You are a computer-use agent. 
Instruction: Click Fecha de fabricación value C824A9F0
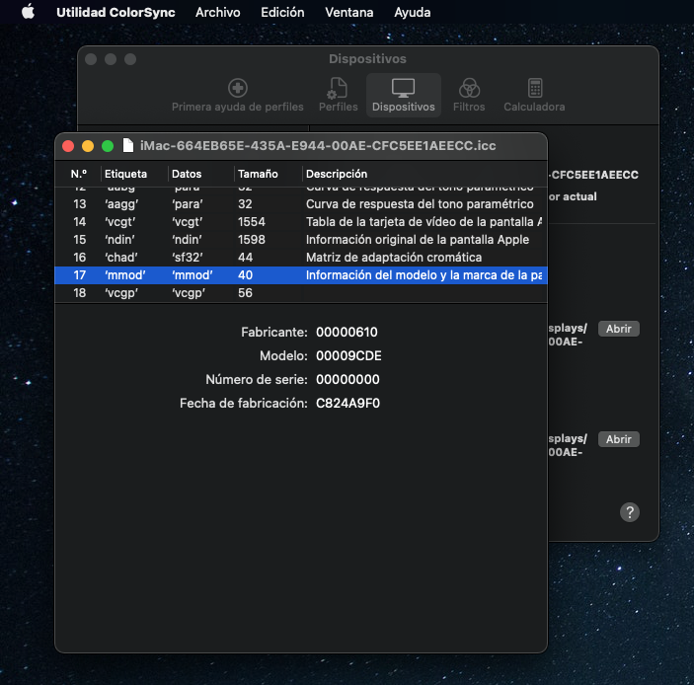point(347,403)
